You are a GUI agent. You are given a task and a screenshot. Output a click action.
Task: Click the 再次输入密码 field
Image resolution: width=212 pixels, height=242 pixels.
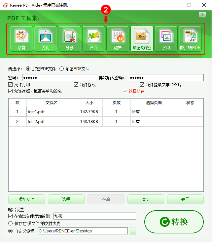166,78
